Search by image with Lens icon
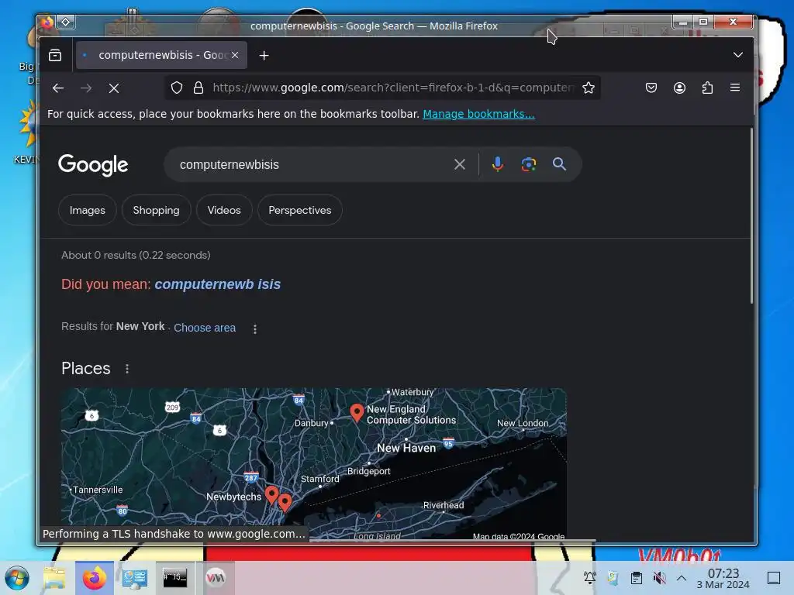 pos(529,164)
